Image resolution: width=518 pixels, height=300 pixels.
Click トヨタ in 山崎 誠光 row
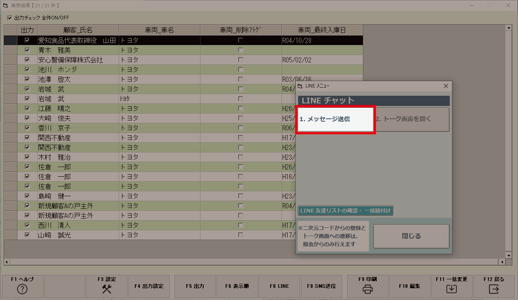[160, 235]
